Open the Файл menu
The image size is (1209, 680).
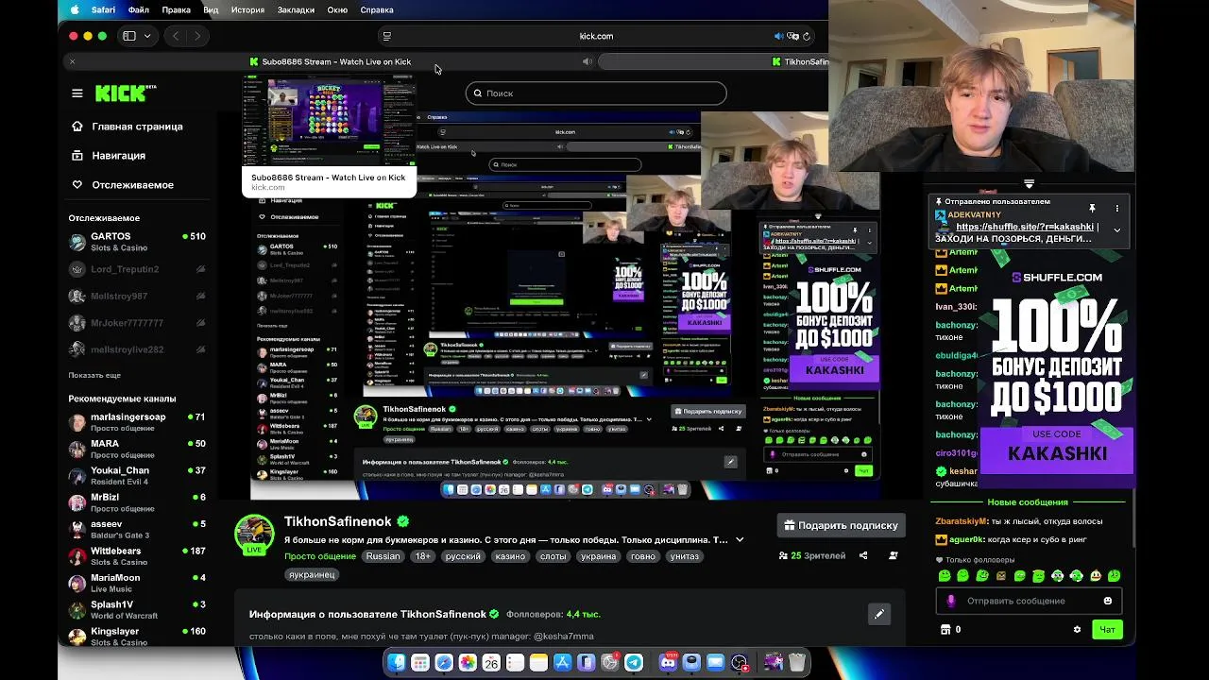pos(138,9)
